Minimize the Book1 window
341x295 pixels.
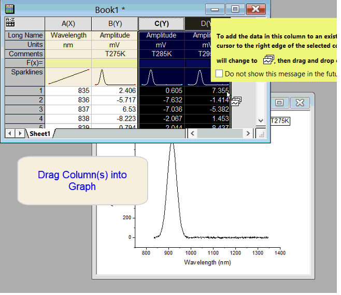click(x=215, y=9)
